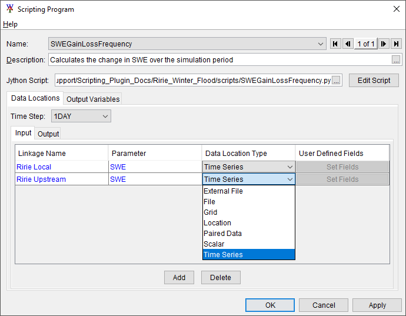Switch to Output Variables tab
The width and height of the screenshot is (406, 316).
click(x=93, y=99)
